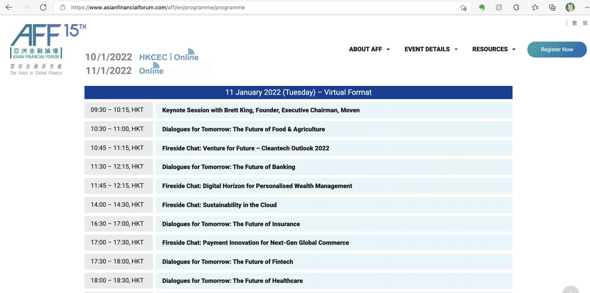Image resolution: width=590 pixels, height=293 pixels.
Task: Click the 11/1/2022 Online date banner
Action: tap(125, 70)
